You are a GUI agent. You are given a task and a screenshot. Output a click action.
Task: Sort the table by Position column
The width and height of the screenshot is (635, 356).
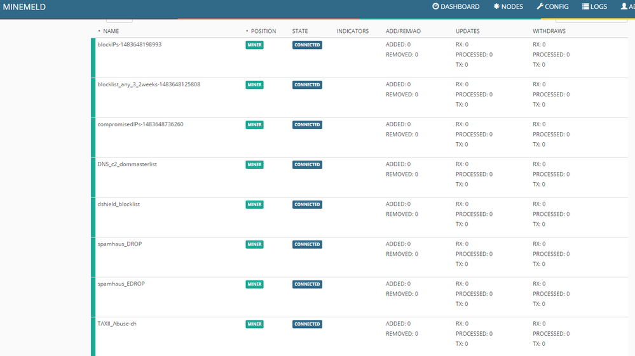pyautogui.click(x=263, y=31)
